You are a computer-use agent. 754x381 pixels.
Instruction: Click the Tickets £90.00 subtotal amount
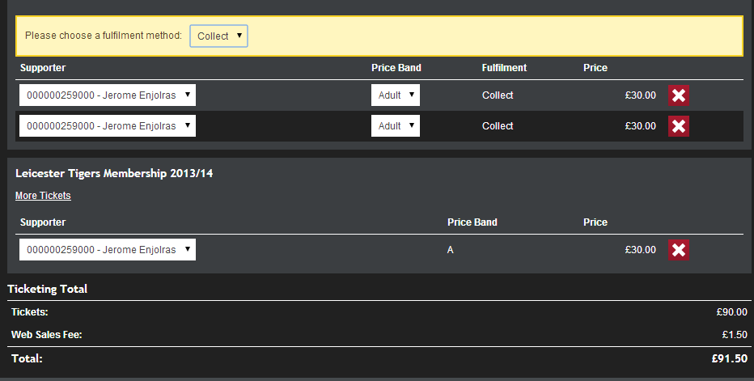click(731, 312)
